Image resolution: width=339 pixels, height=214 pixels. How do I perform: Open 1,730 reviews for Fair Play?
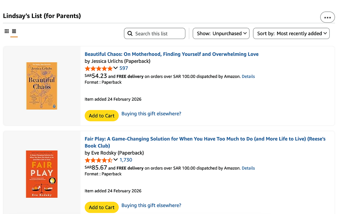[126, 160]
